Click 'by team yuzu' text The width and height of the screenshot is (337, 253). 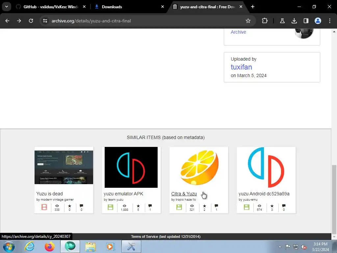pyautogui.click(x=114, y=200)
